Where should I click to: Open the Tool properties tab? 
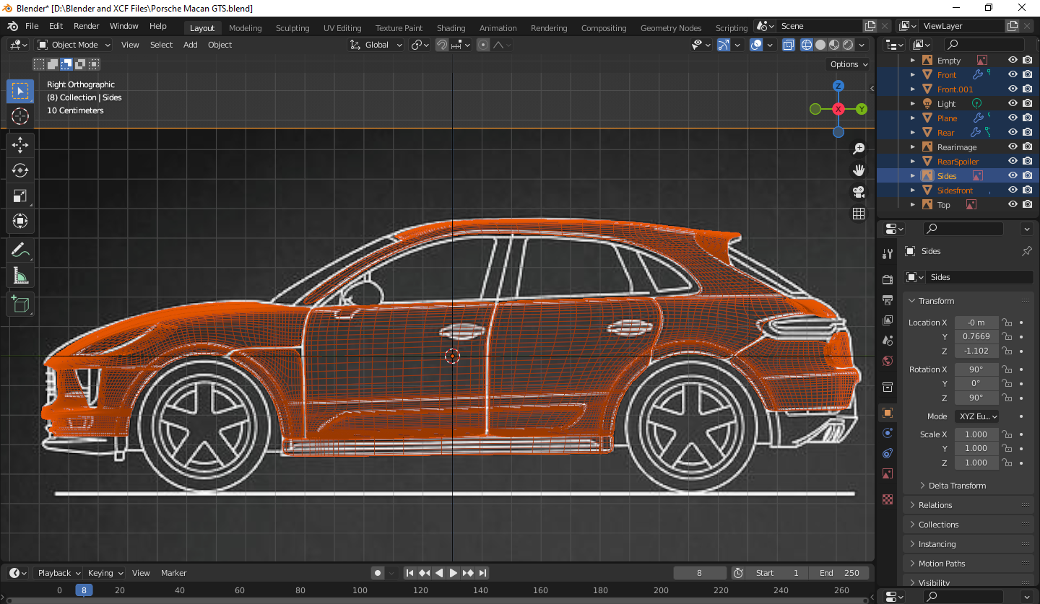click(888, 254)
